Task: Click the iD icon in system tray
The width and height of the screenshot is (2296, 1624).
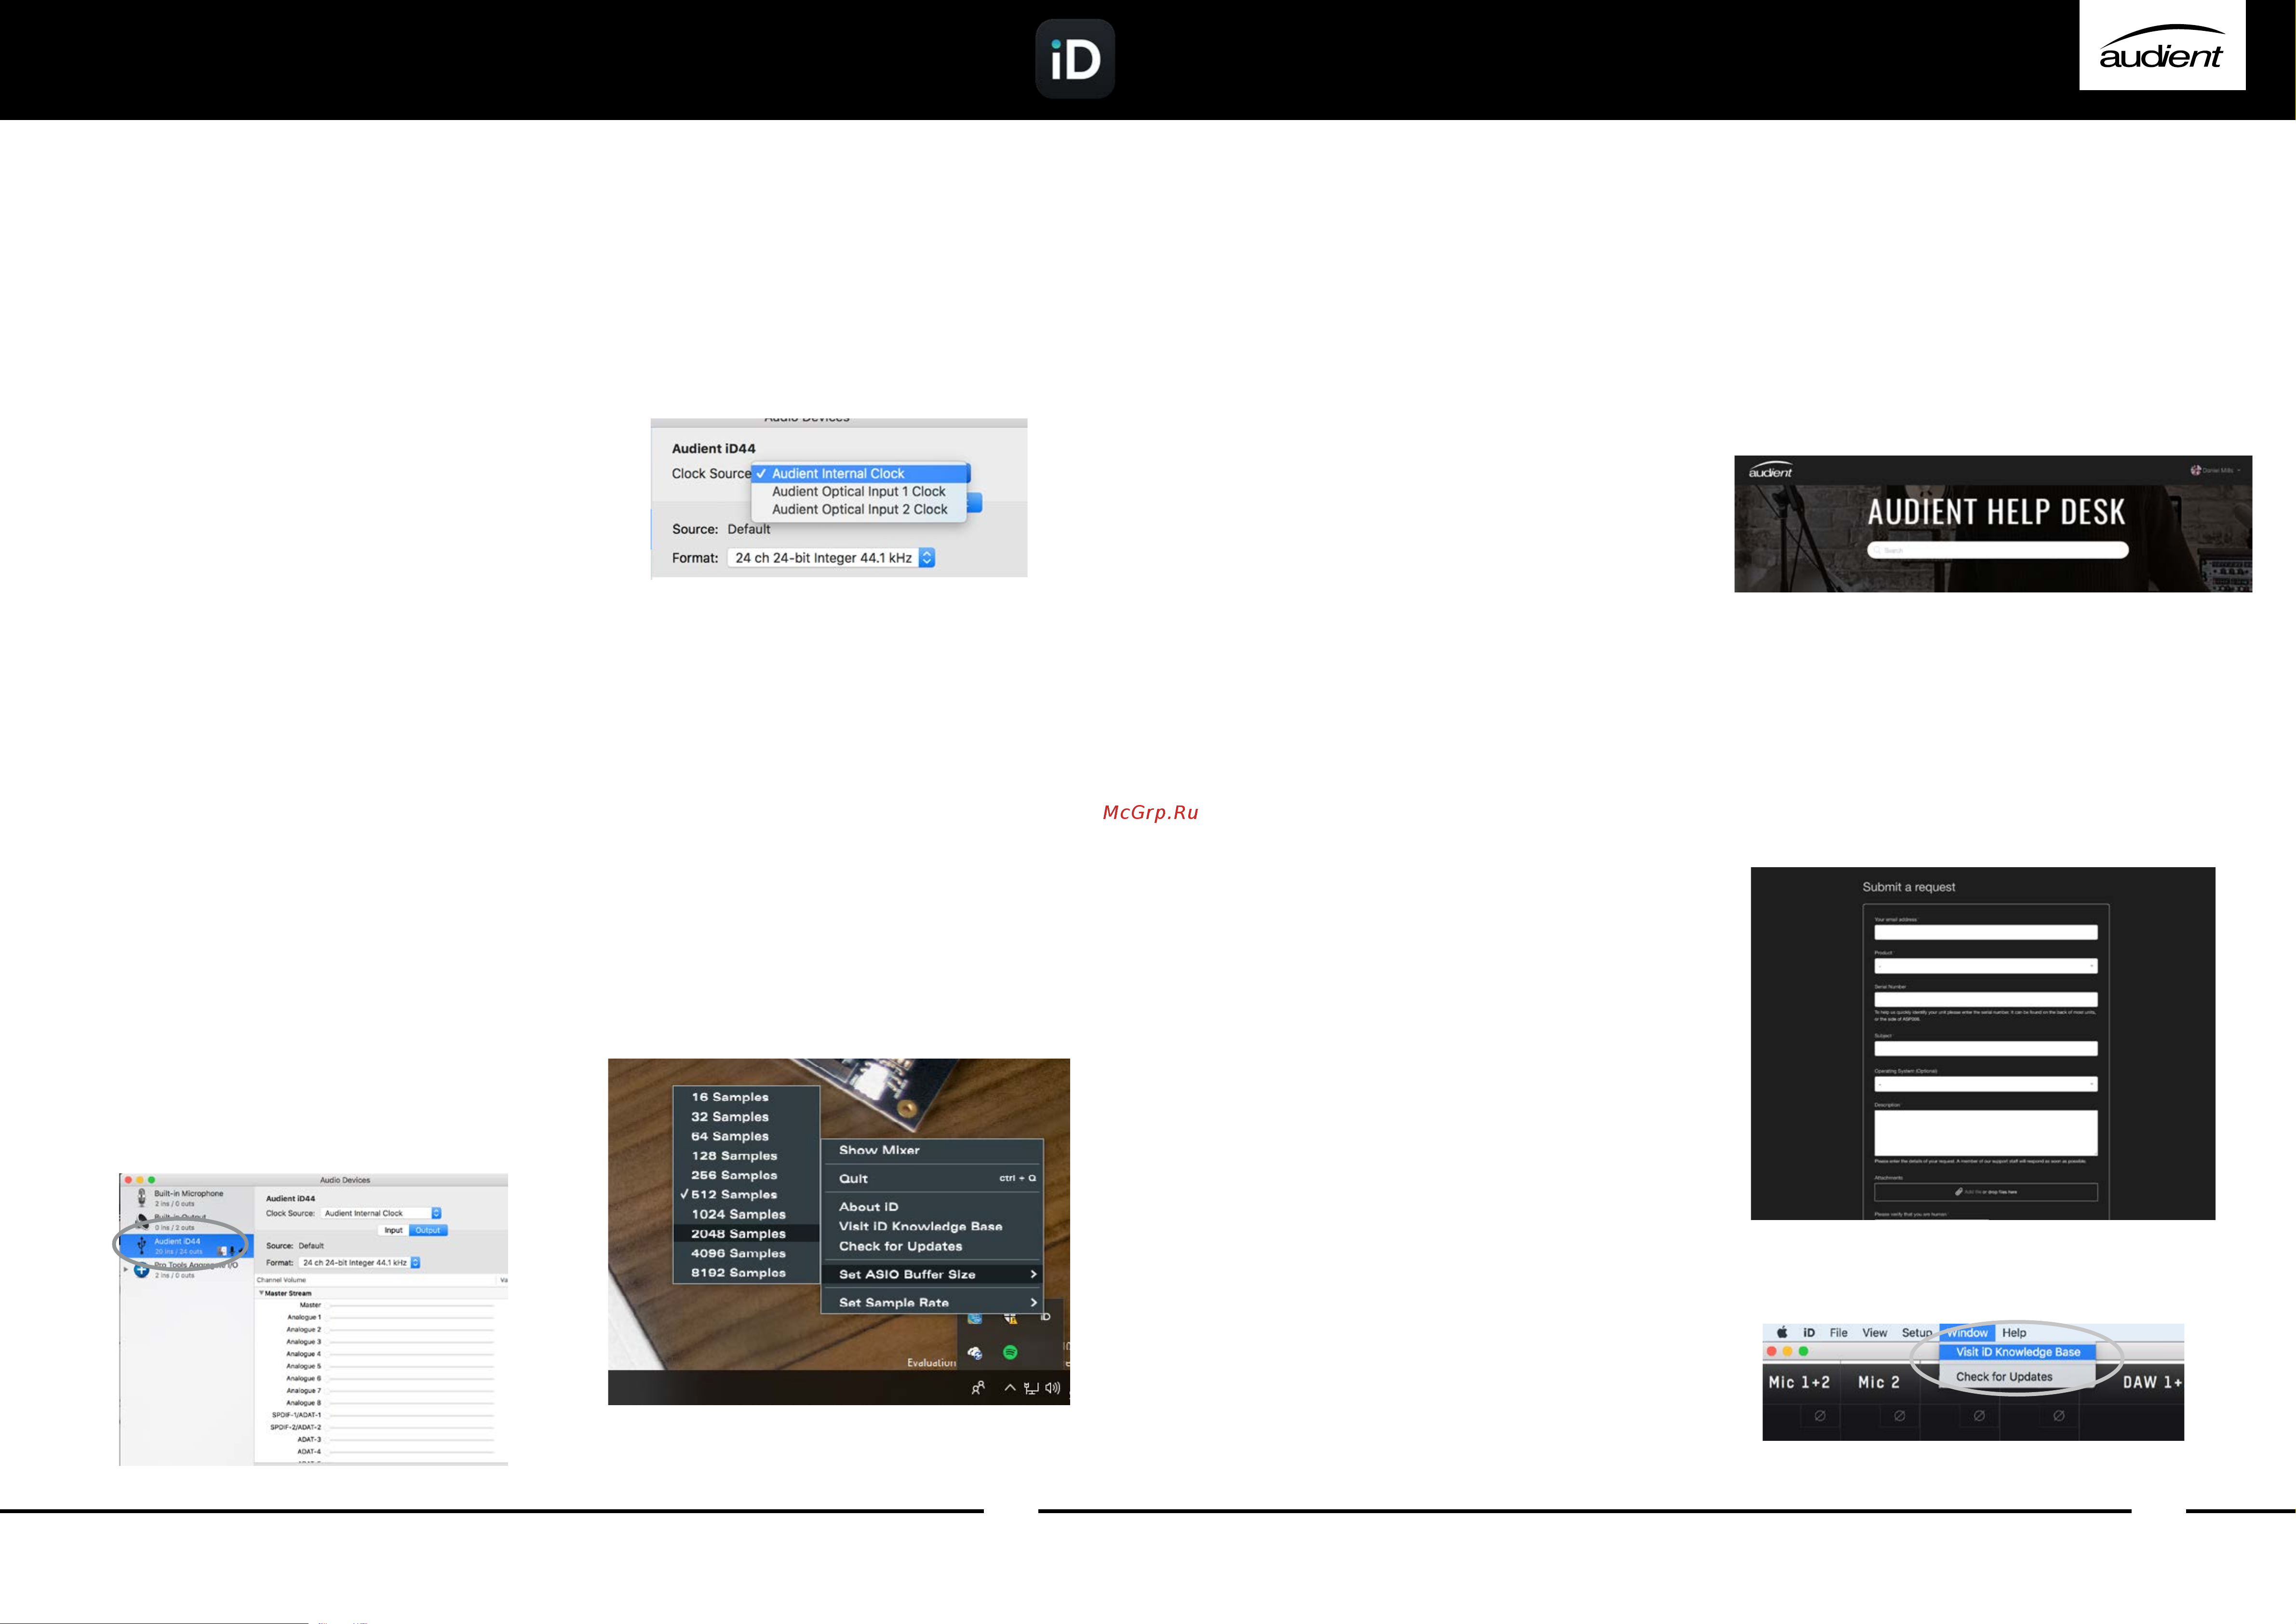Action: coord(1045,1316)
